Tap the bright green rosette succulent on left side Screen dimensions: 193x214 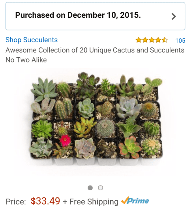pos(42,129)
